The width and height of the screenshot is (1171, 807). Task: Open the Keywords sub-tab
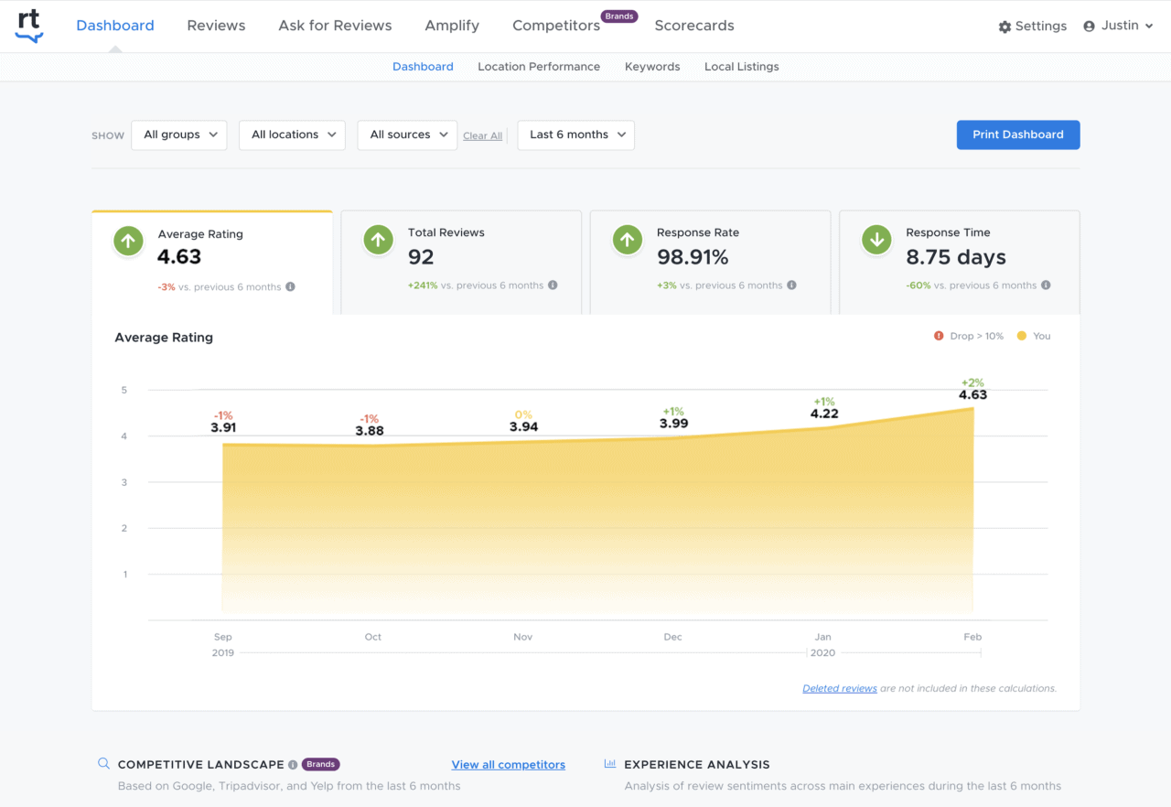coord(652,66)
